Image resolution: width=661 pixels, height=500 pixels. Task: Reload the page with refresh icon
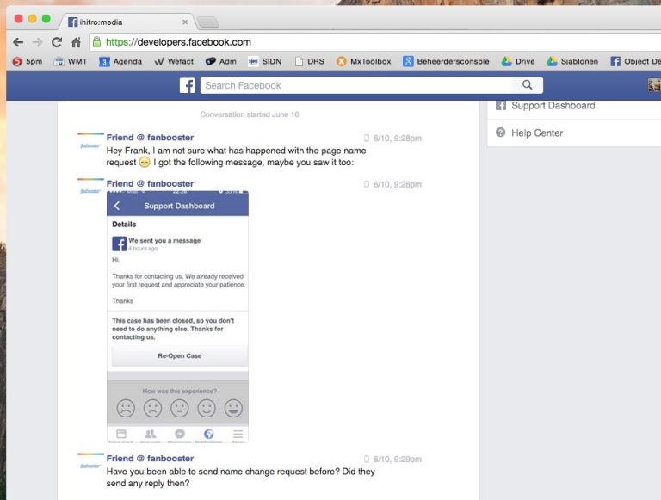coord(57,41)
